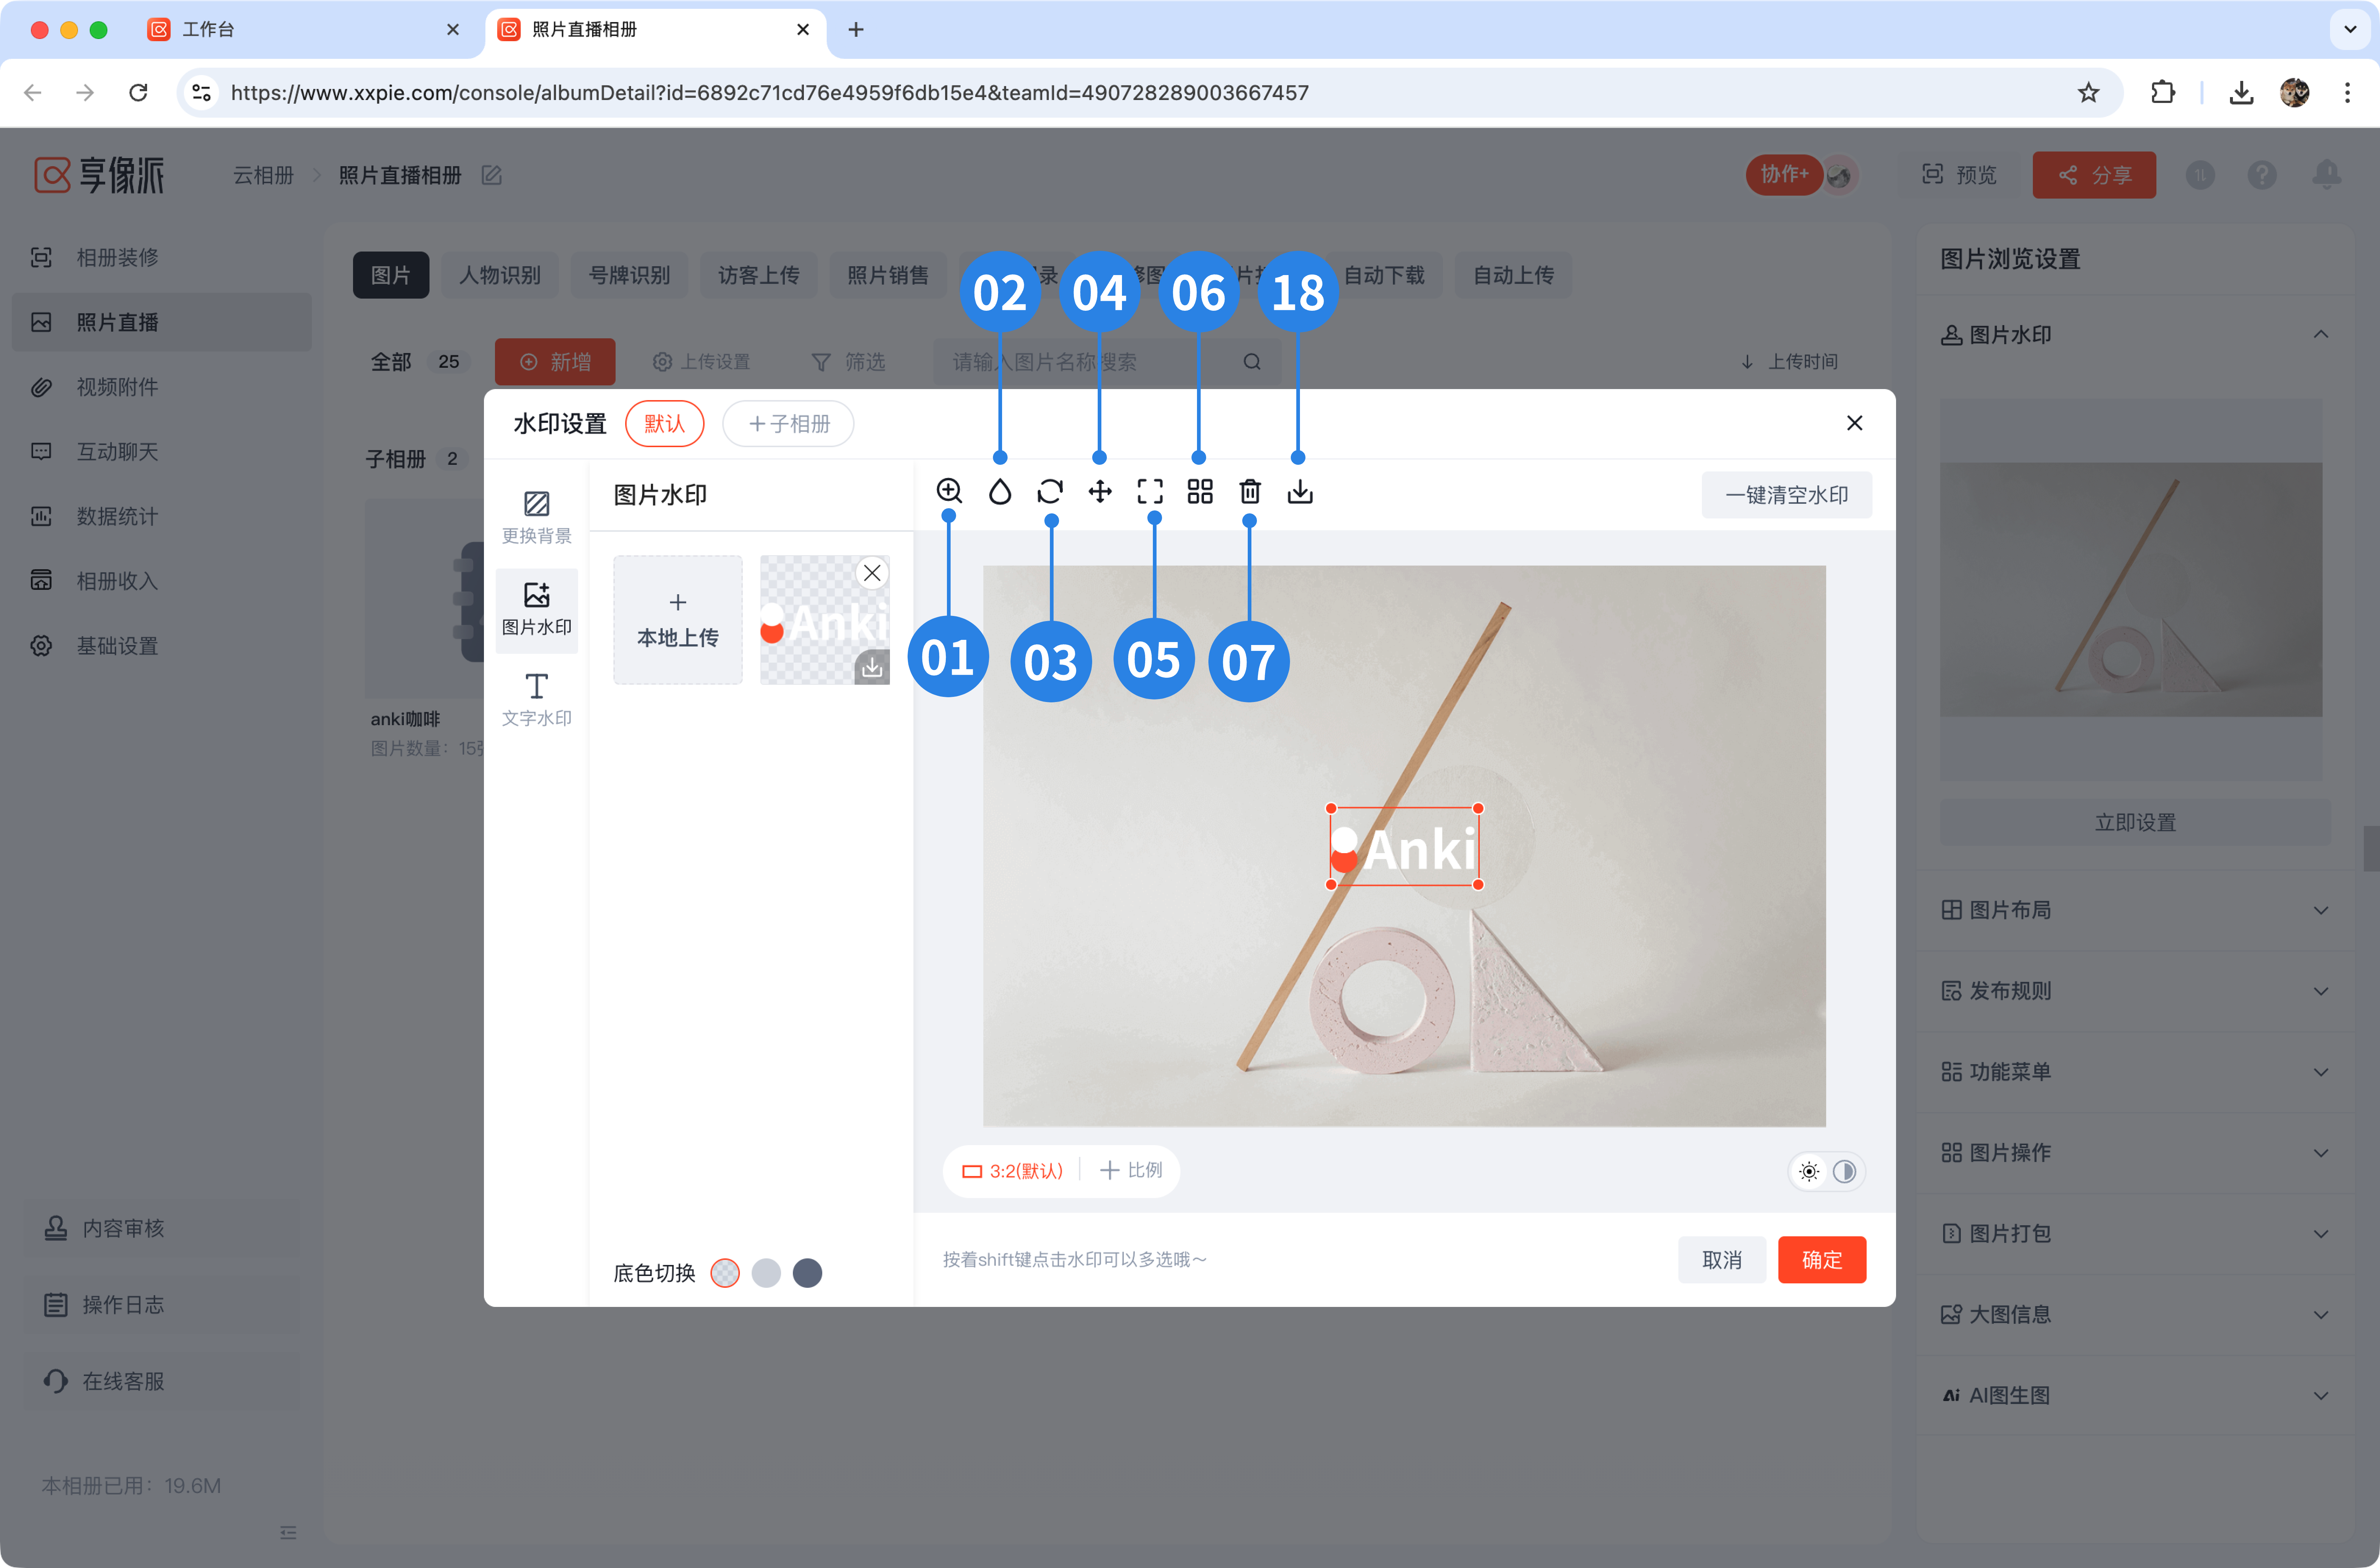Image resolution: width=2380 pixels, height=1568 pixels.
Task: Remove the Anki watermark thumbnail
Action: click(x=872, y=573)
